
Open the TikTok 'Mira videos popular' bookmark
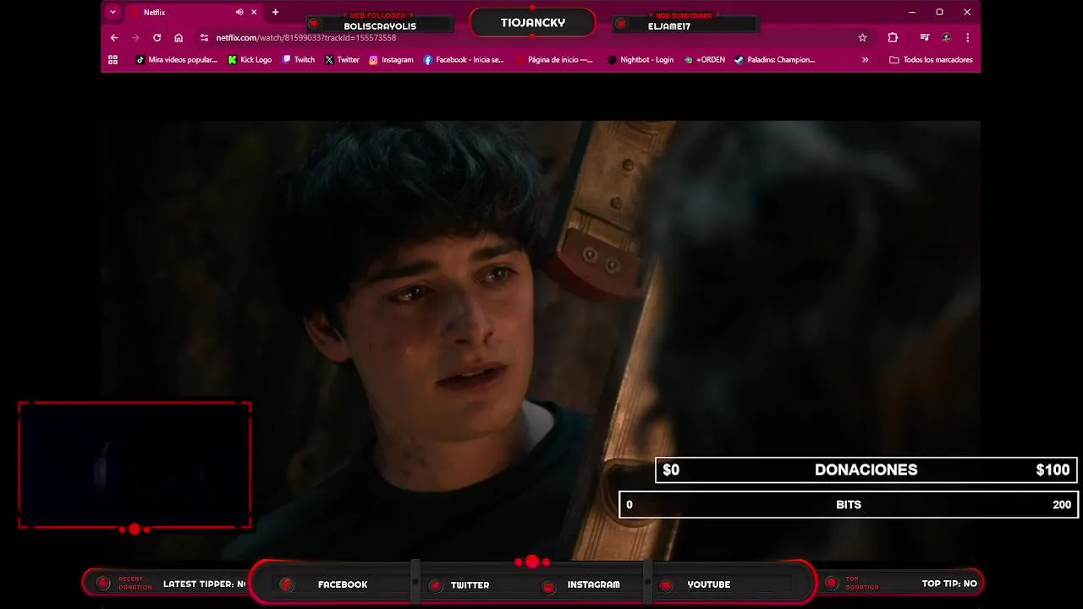point(176,60)
